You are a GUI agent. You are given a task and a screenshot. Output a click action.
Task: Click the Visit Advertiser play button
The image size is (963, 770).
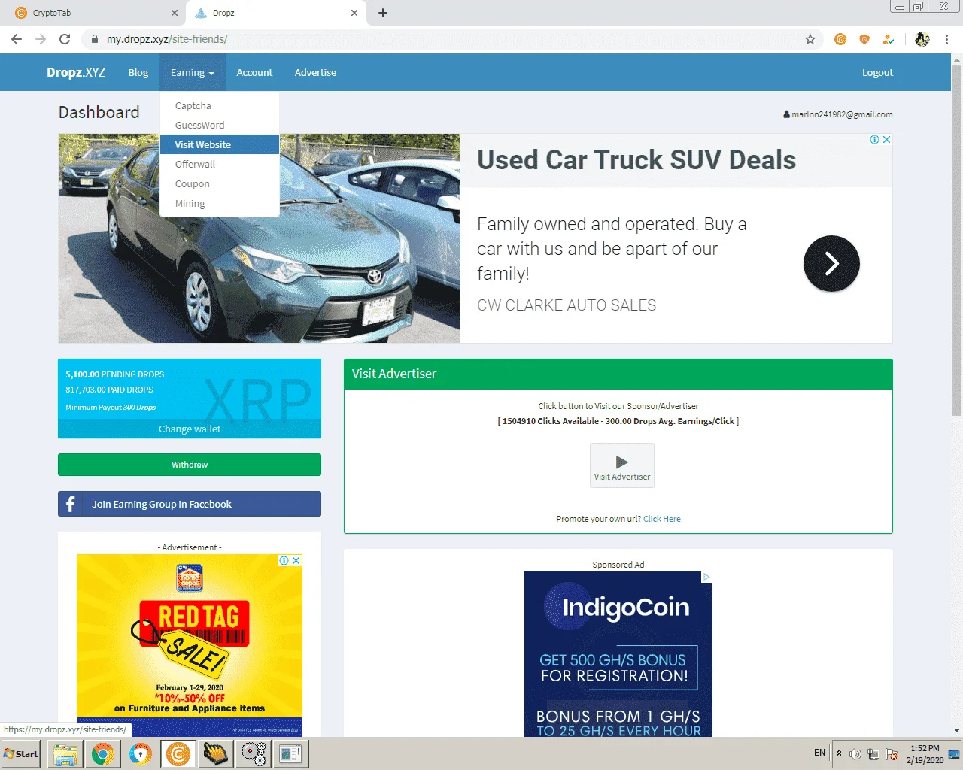pos(622,465)
